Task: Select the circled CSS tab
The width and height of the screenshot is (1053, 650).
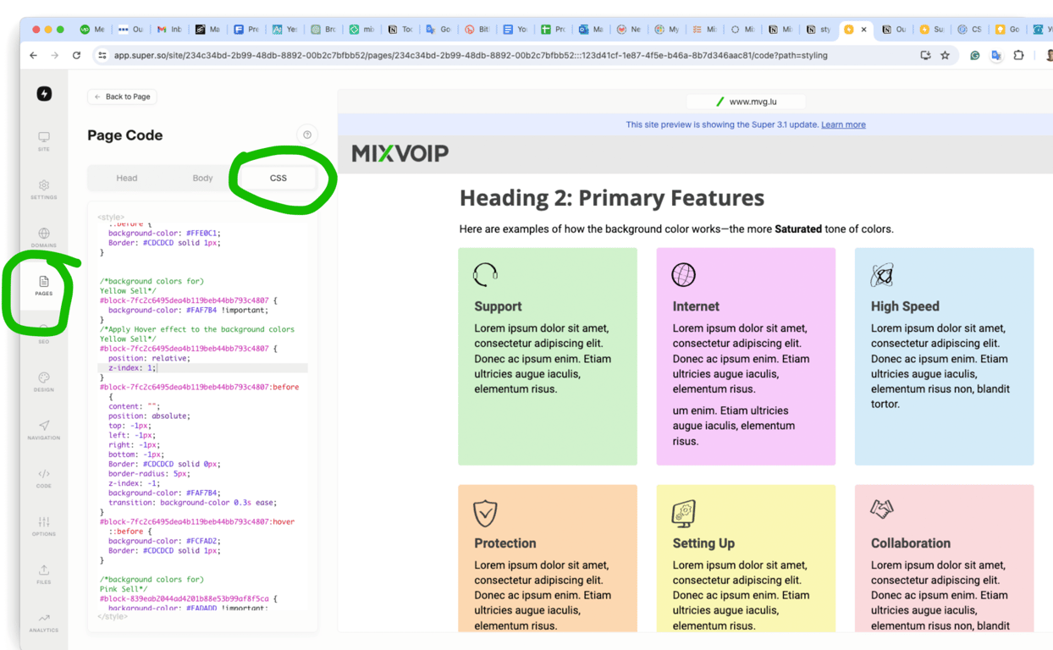Action: (278, 178)
